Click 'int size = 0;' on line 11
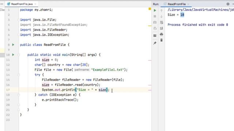 [x=46, y=60]
